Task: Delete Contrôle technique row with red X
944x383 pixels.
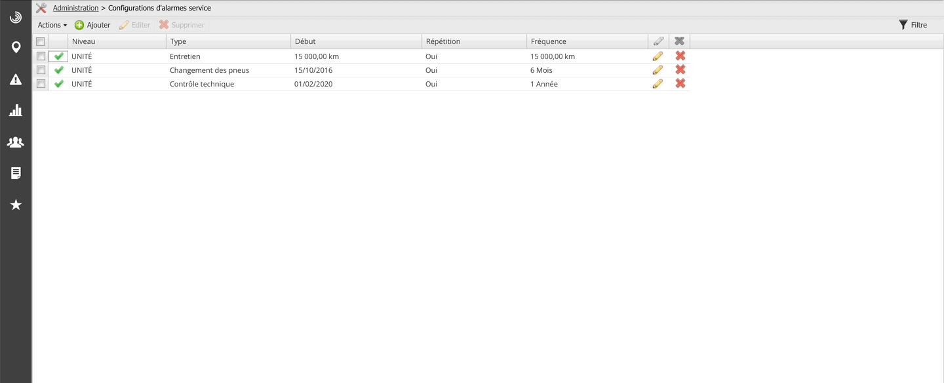Action: pos(680,84)
